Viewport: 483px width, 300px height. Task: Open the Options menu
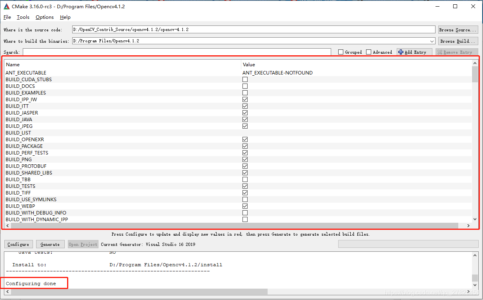pyautogui.click(x=45, y=17)
